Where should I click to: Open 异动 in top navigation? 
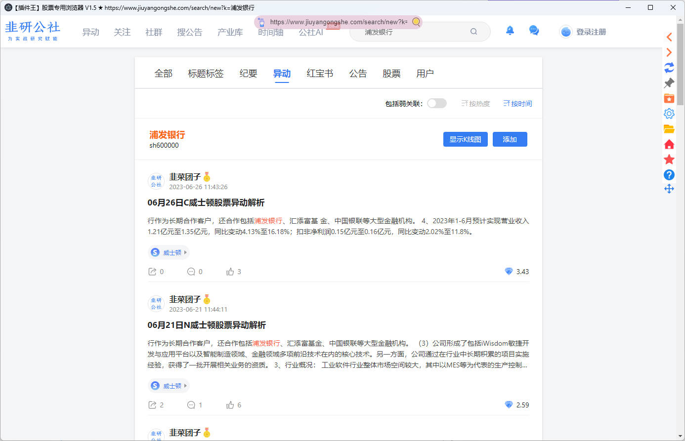[91, 32]
